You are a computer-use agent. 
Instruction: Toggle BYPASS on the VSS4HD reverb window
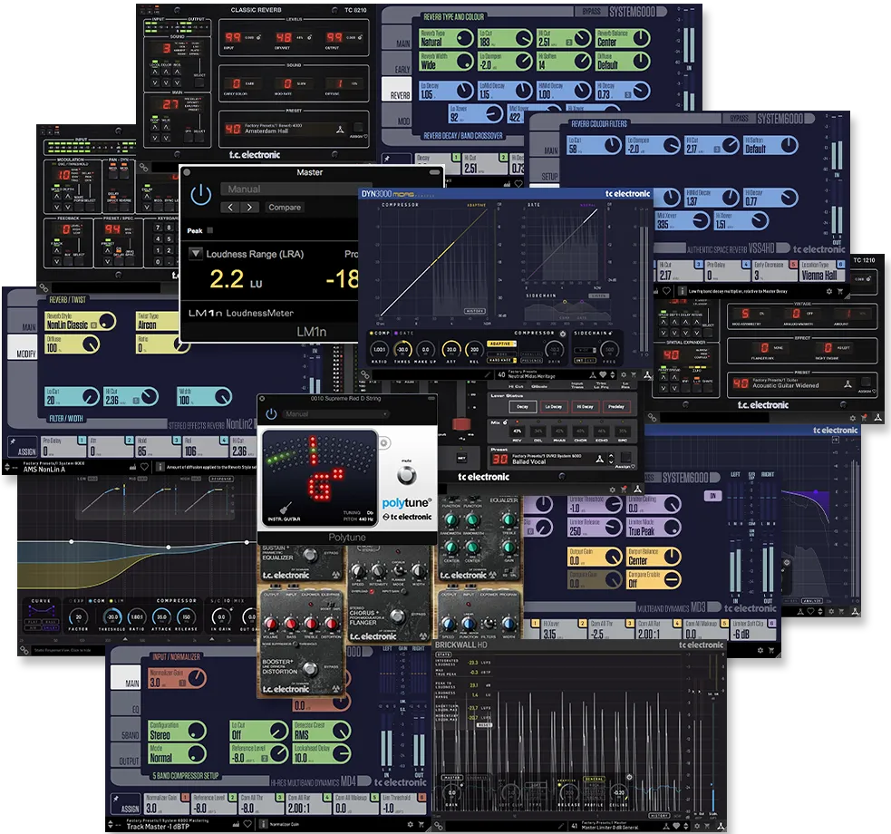(739, 119)
